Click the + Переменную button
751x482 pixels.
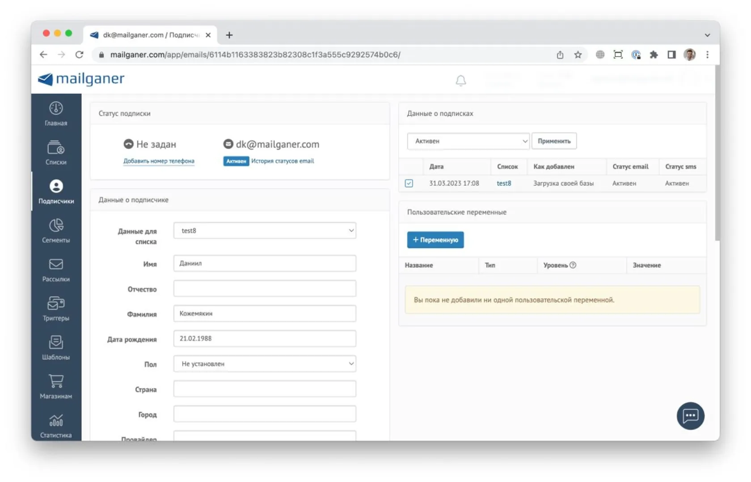tap(435, 240)
